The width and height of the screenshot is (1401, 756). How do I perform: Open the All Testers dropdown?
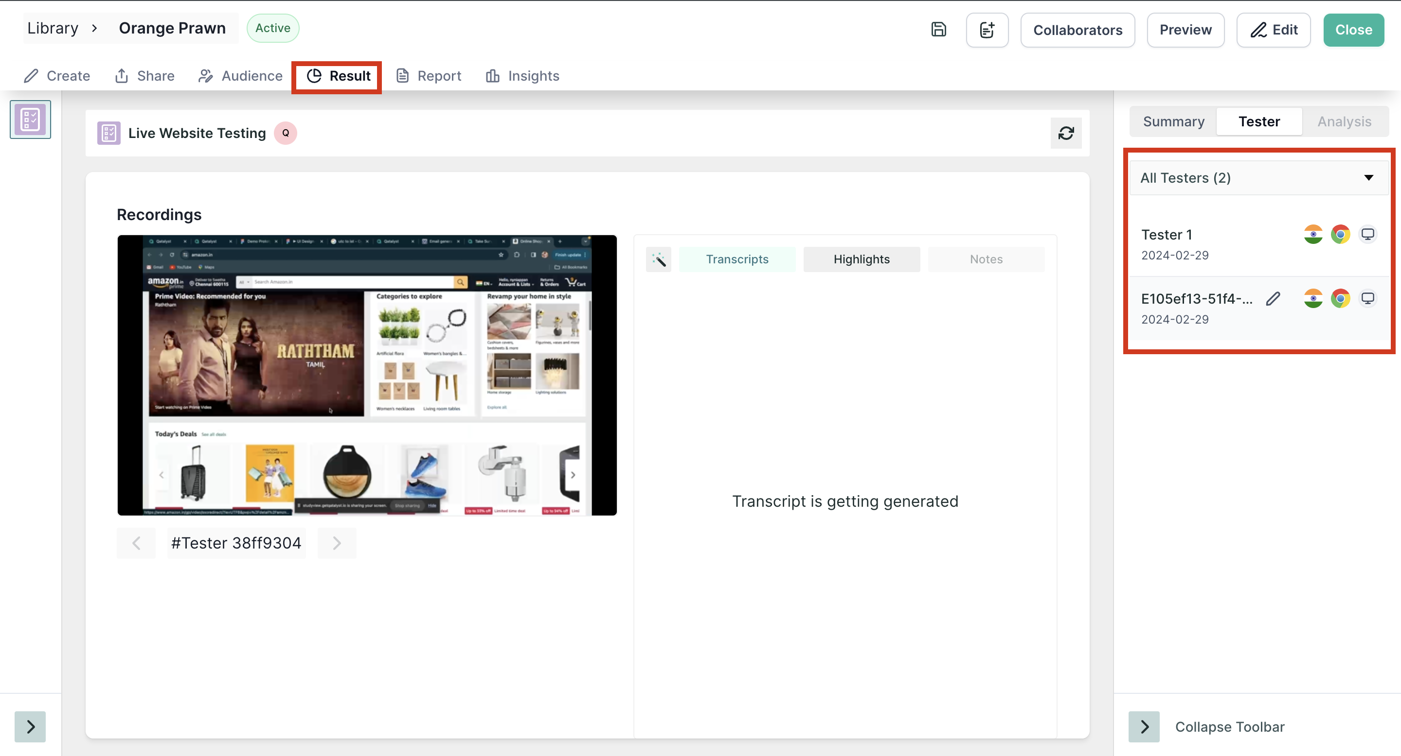(x=1258, y=178)
